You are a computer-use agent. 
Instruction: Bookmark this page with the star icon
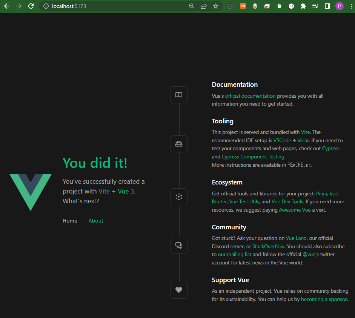(x=216, y=6)
